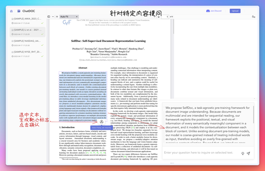Viewport: 265px width, 171px height.
Task: Click the file icon beside NASDAQ_AA...
Action: (13, 41)
